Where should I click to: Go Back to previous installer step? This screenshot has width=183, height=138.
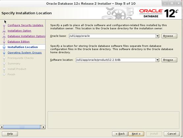(120, 134)
